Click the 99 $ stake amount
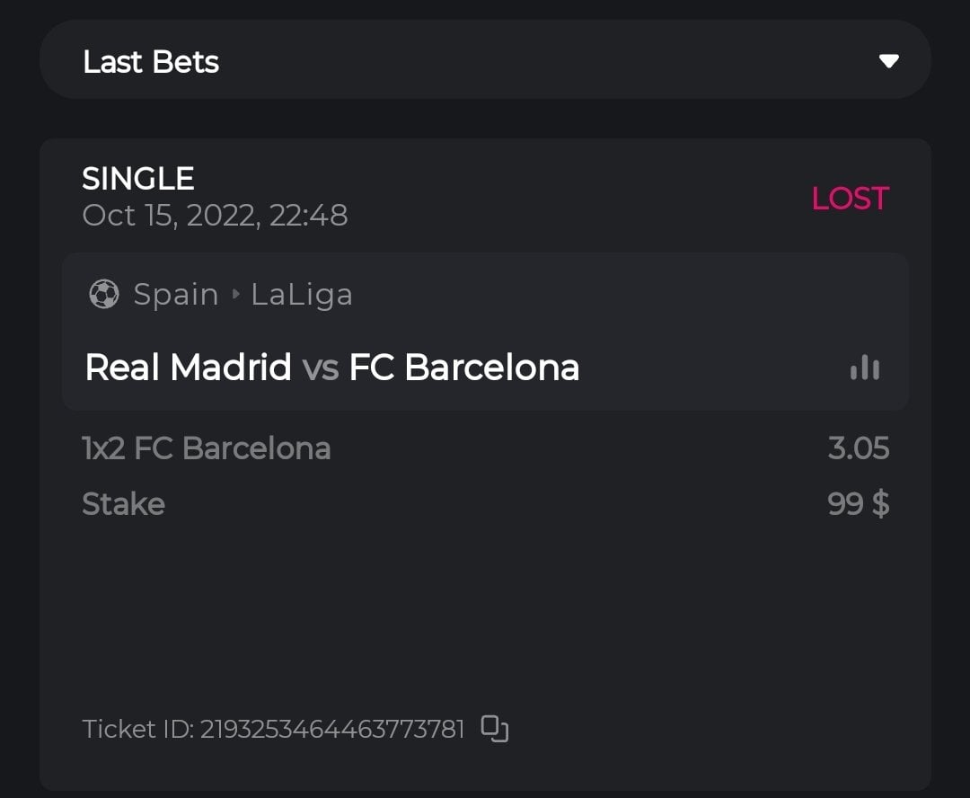 coord(859,503)
